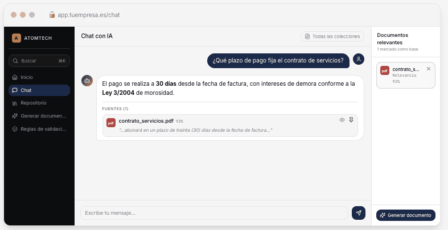Click the bold Ley 3/2004 text
The height and width of the screenshot is (230, 448).
click(118, 93)
